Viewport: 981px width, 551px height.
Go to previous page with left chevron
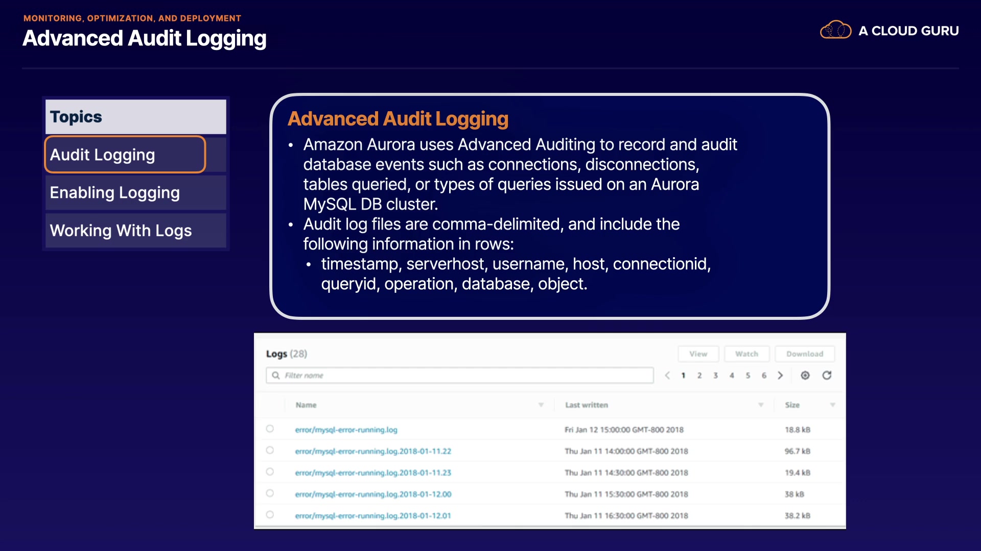[667, 375]
